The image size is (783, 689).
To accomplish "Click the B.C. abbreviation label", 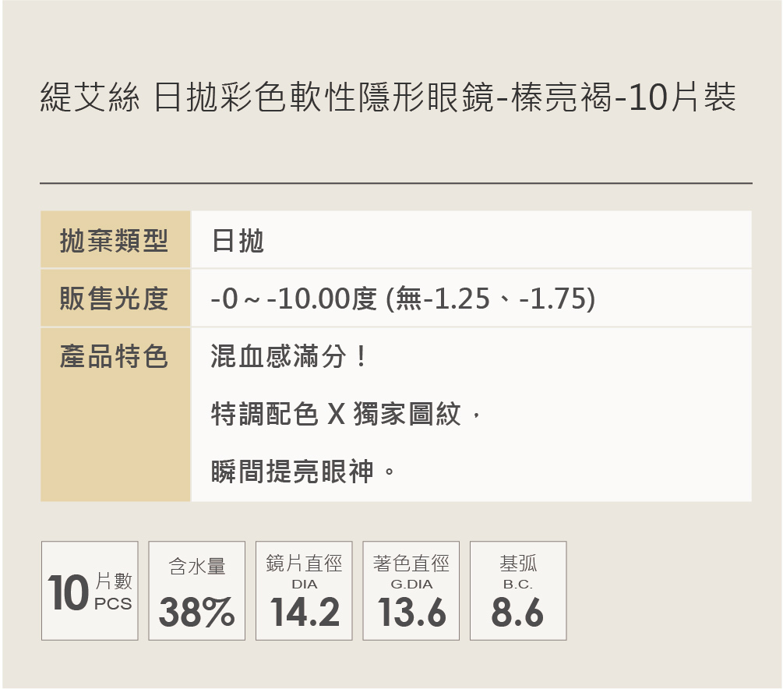I will (518, 584).
